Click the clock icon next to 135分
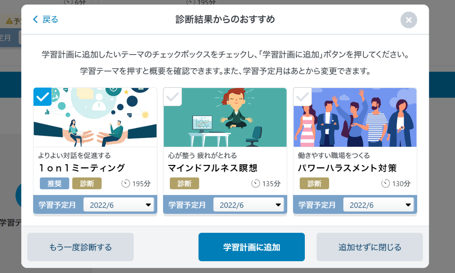Screen dimensions: 455x273 (x=256, y=184)
